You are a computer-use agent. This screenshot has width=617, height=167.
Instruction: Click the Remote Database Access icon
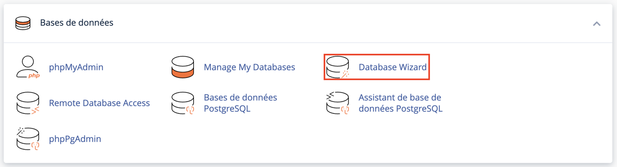click(x=28, y=103)
